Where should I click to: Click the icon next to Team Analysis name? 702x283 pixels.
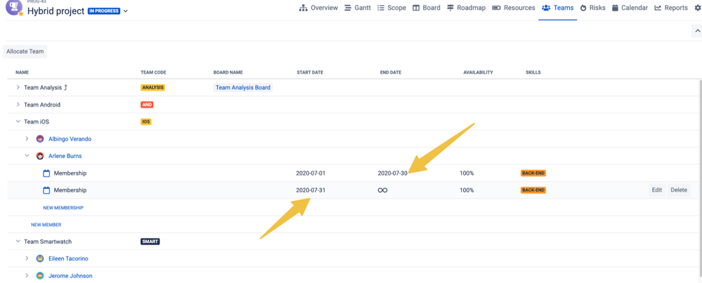click(66, 88)
